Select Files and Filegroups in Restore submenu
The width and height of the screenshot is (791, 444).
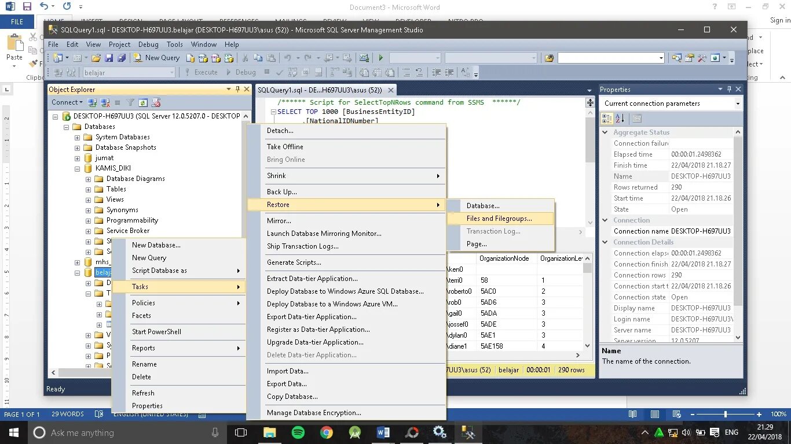(500, 219)
